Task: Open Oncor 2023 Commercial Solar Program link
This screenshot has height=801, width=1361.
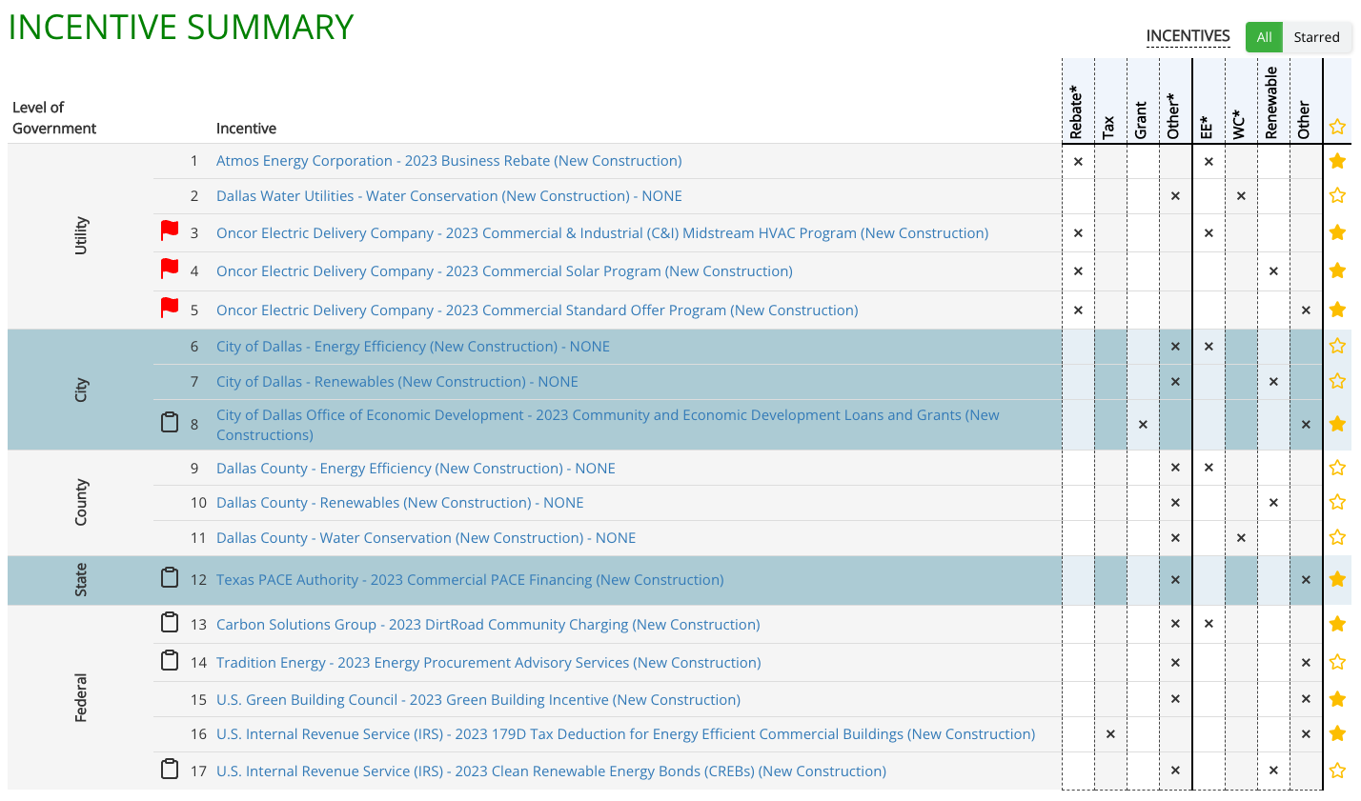Action: tap(504, 271)
